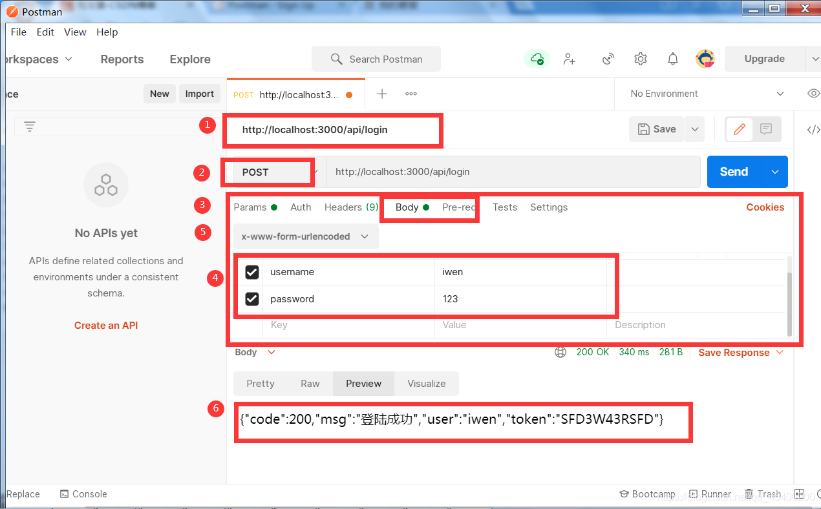Click the empty Key field in the body table
821x509 pixels.
click(349, 326)
